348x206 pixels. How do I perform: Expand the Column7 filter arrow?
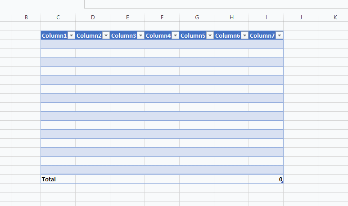click(x=279, y=36)
